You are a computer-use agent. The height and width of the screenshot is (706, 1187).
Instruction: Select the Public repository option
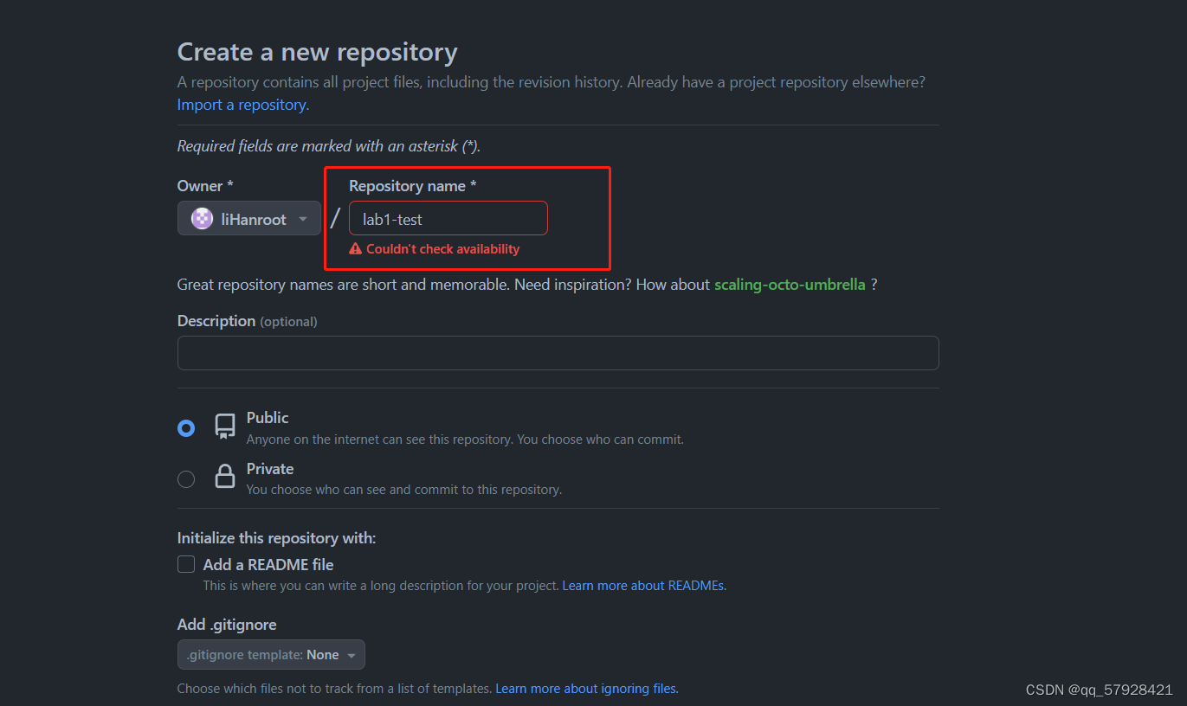[x=186, y=427]
